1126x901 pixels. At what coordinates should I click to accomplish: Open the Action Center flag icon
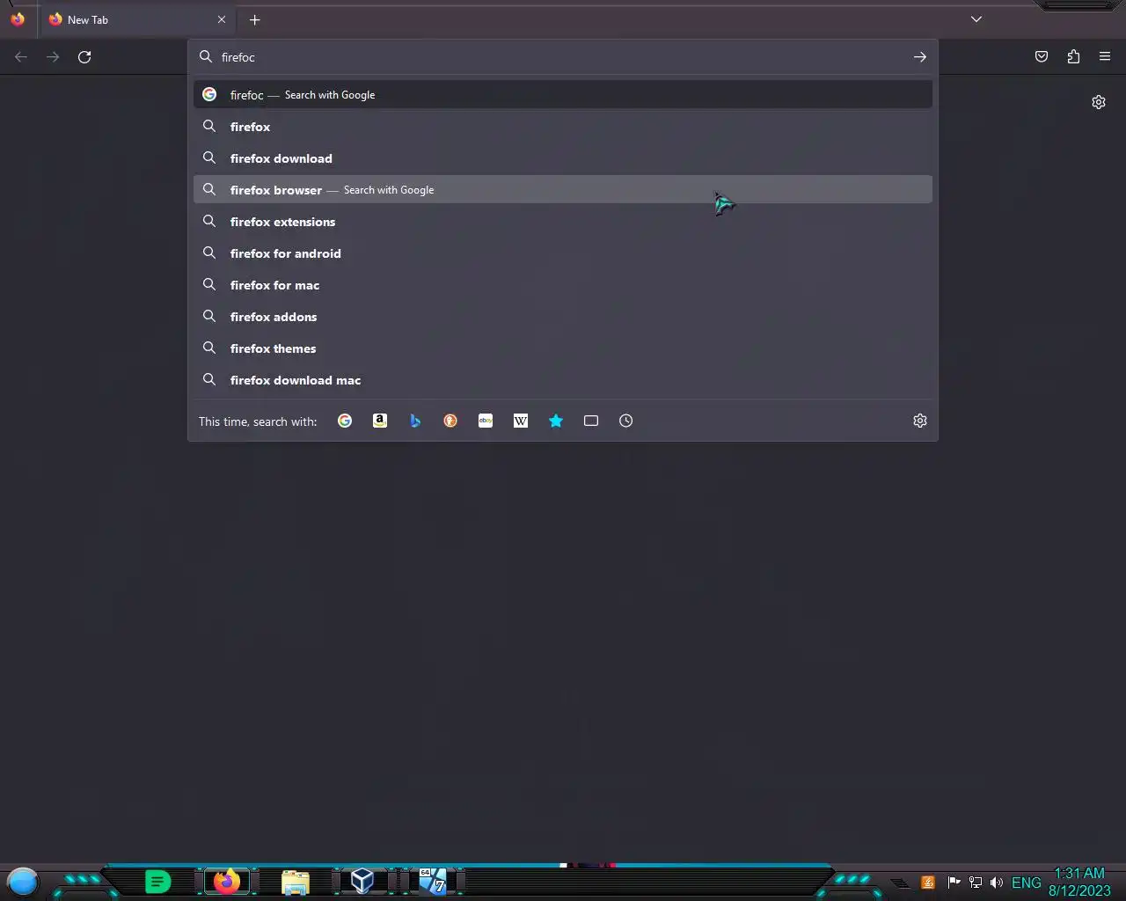(x=954, y=883)
